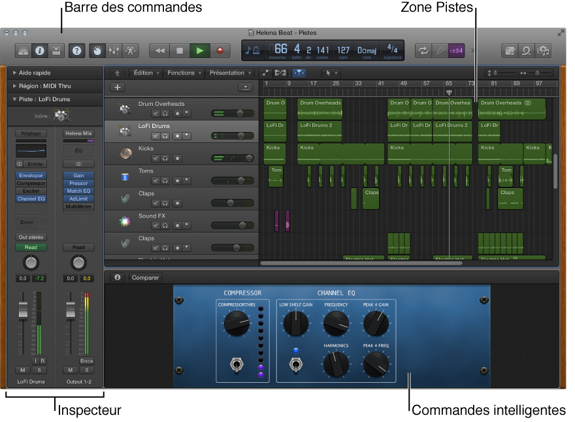Add a new track with the plus icon
Screen dimensions: 575x422
click(116, 87)
